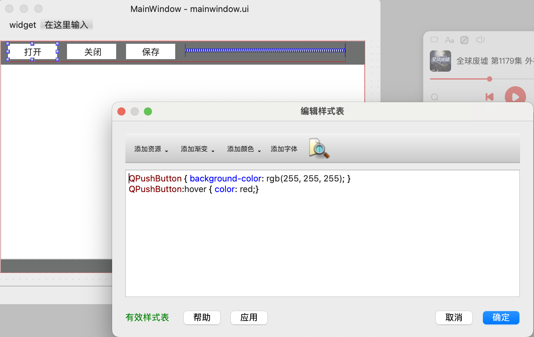Open the widget menu in the form
The width and height of the screenshot is (534, 337).
[x=23, y=25]
